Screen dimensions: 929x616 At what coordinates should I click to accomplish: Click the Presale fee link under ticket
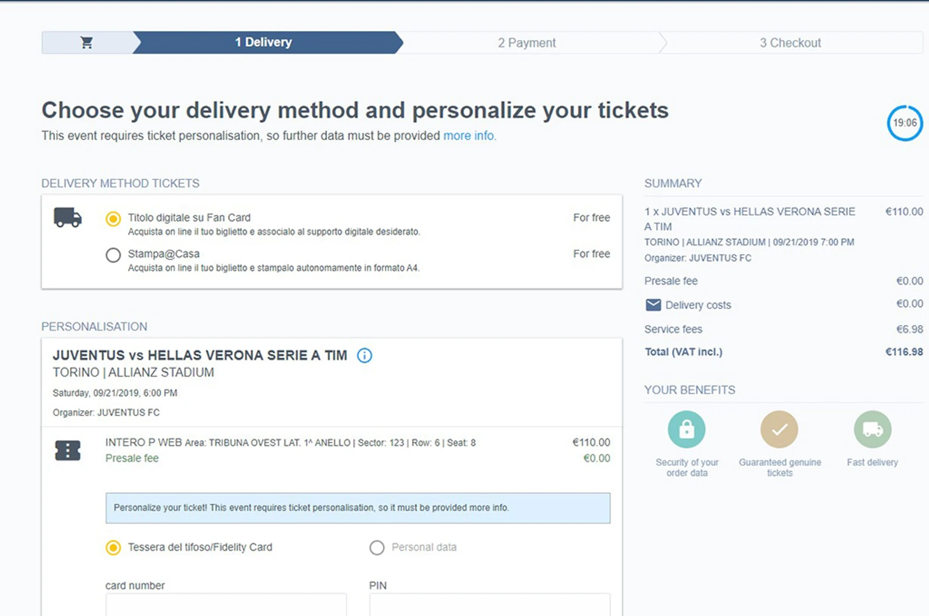click(x=132, y=458)
